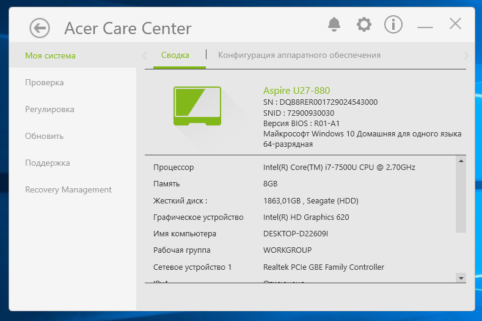Switch to Конфигурация аппаратного обеспечения tab

[x=299, y=55]
